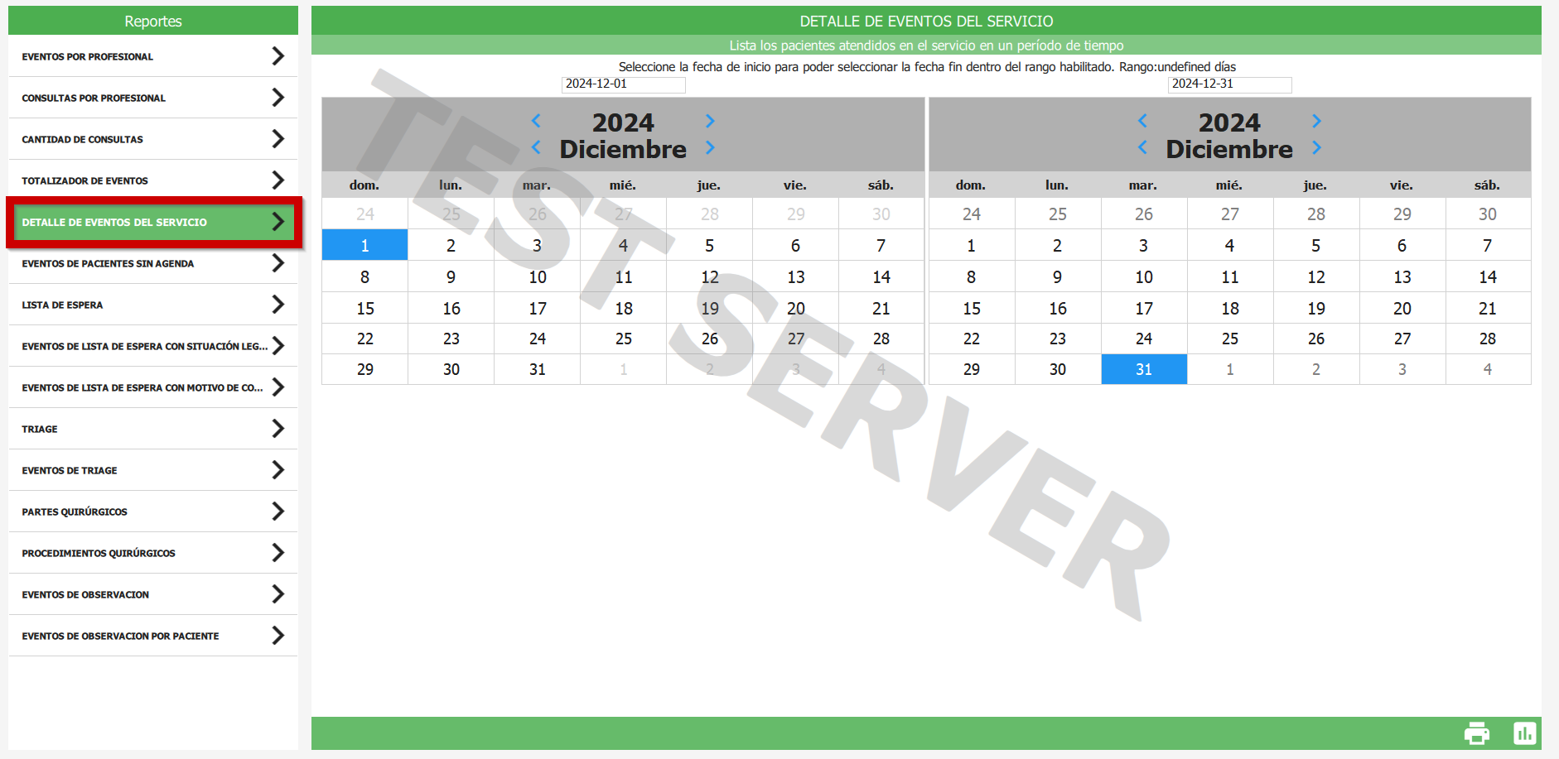Open Cantidad de Consultas report
Viewport: 1559px width, 759px height.
[x=152, y=139]
